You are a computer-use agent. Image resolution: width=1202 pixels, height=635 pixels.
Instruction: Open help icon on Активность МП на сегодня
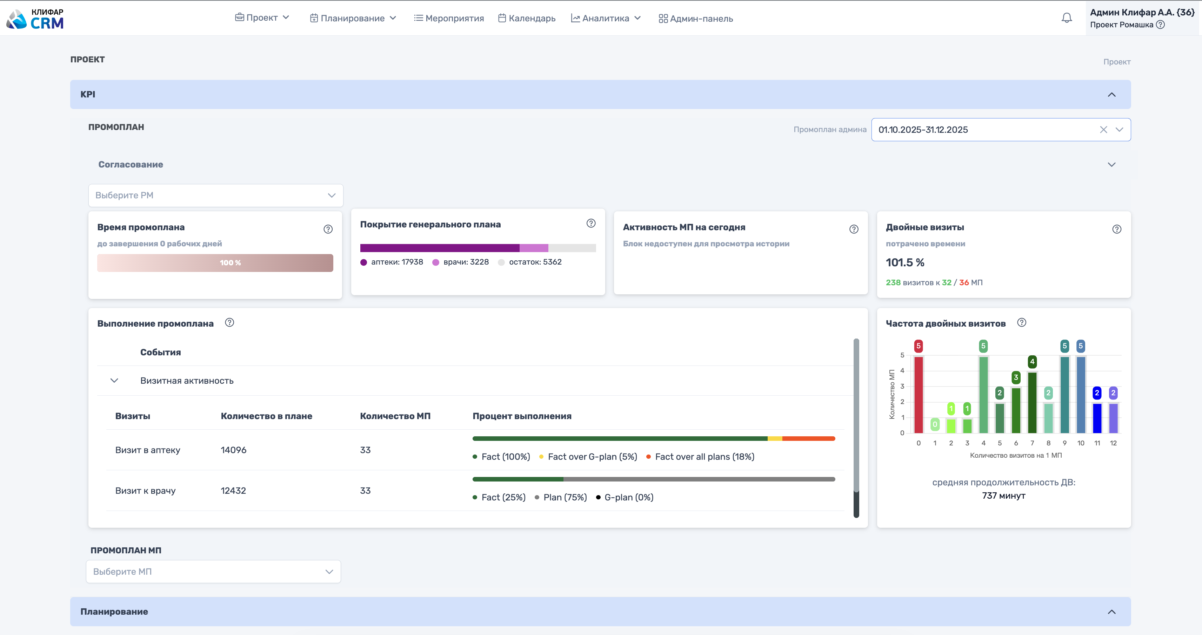click(x=854, y=229)
